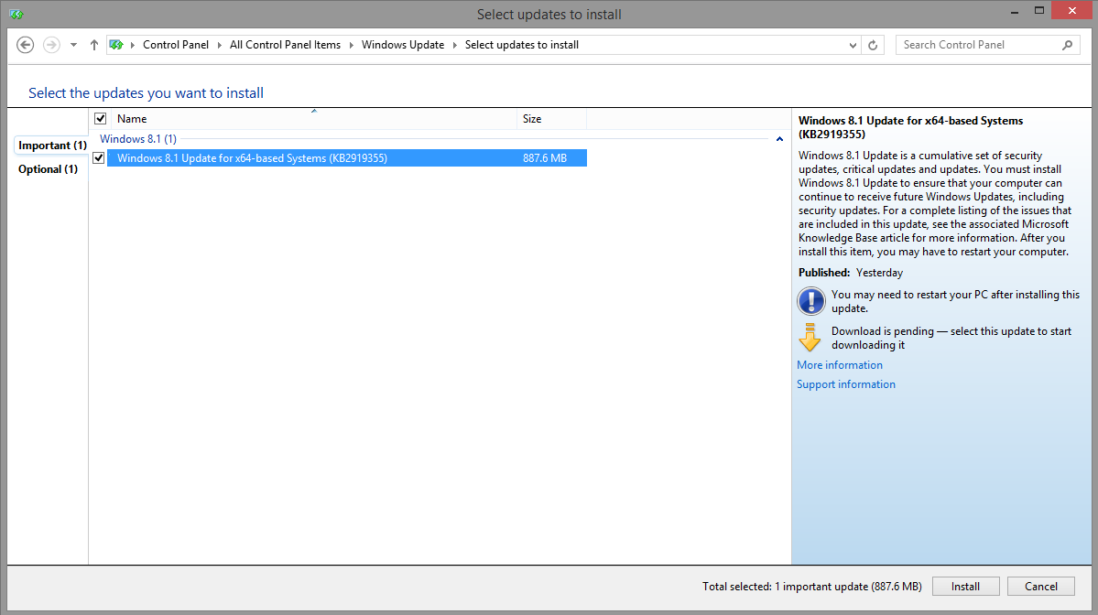Click the Install button
Screen dimensions: 1098x615
(x=965, y=587)
